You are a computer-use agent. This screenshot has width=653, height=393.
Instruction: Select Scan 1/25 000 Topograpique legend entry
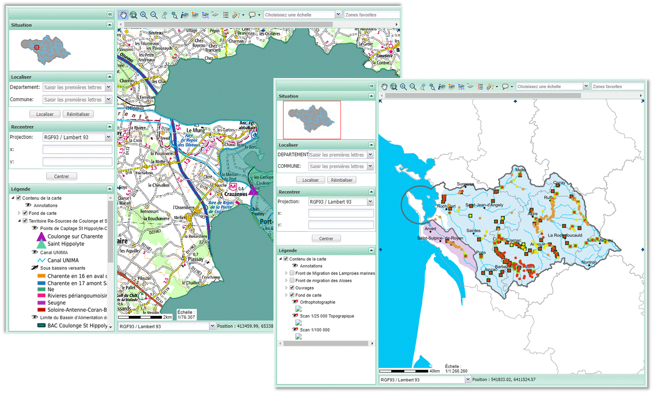[327, 316]
